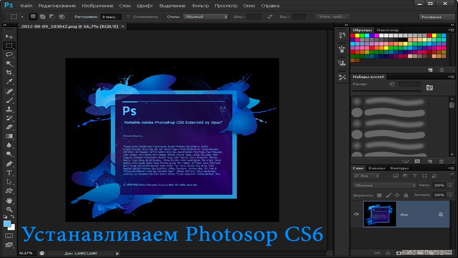Enable the type layers filter icon
The width and height of the screenshot is (458, 258).
[x=415, y=176]
